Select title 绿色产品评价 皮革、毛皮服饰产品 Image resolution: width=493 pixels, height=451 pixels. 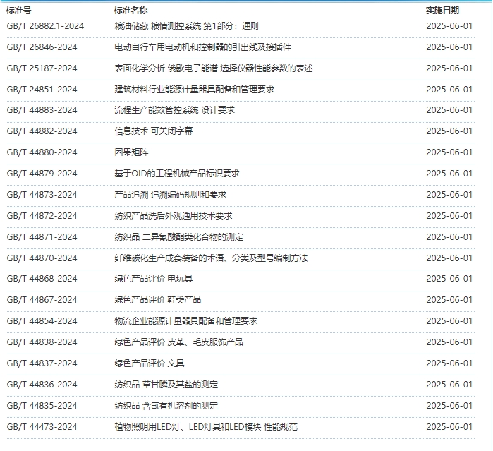point(178,342)
